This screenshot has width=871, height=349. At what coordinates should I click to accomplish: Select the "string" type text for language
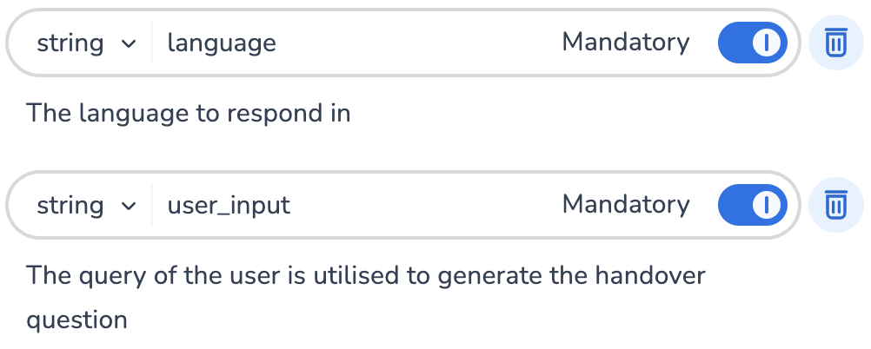tap(70, 43)
